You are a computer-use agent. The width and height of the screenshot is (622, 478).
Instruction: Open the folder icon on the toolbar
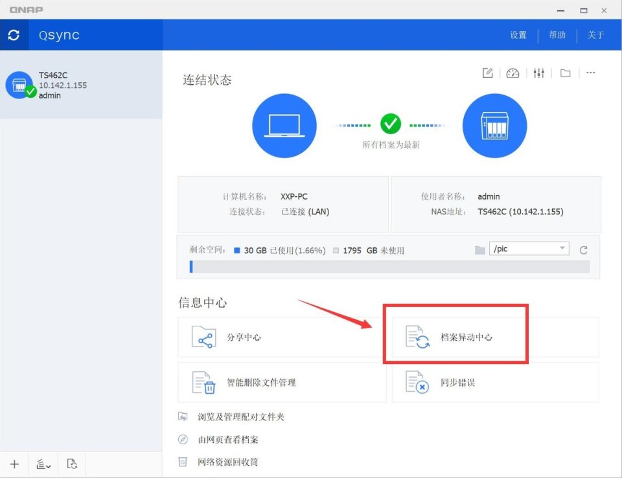564,73
